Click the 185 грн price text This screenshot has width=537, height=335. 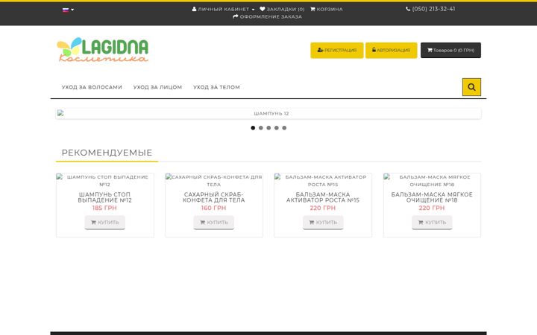tap(104, 208)
